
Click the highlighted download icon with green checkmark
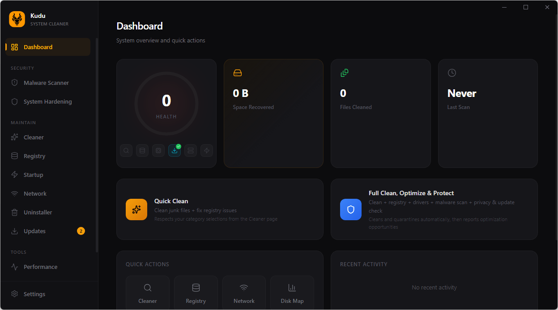[x=175, y=151]
